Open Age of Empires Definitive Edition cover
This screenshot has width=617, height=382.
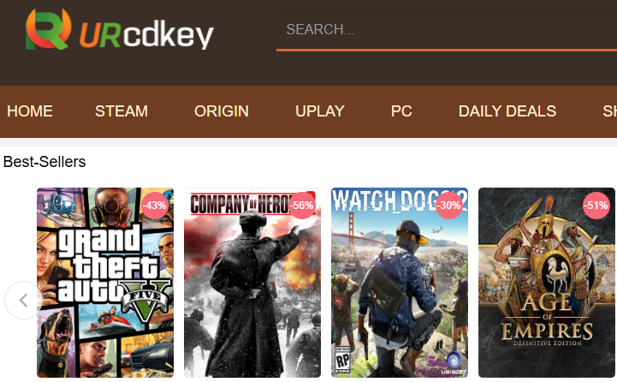(x=547, y=283)
